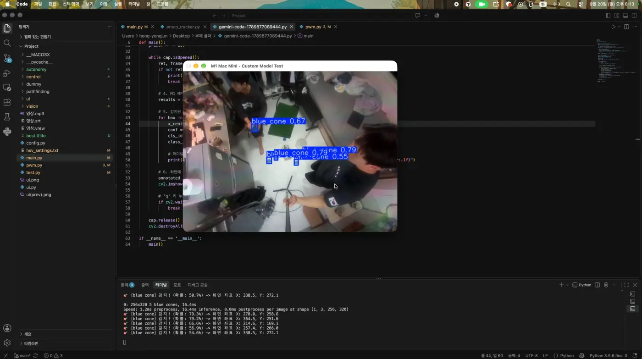Screen dimensions: 642x359
Task: Open the 출력 panel tab
Action: pos(145,285)
